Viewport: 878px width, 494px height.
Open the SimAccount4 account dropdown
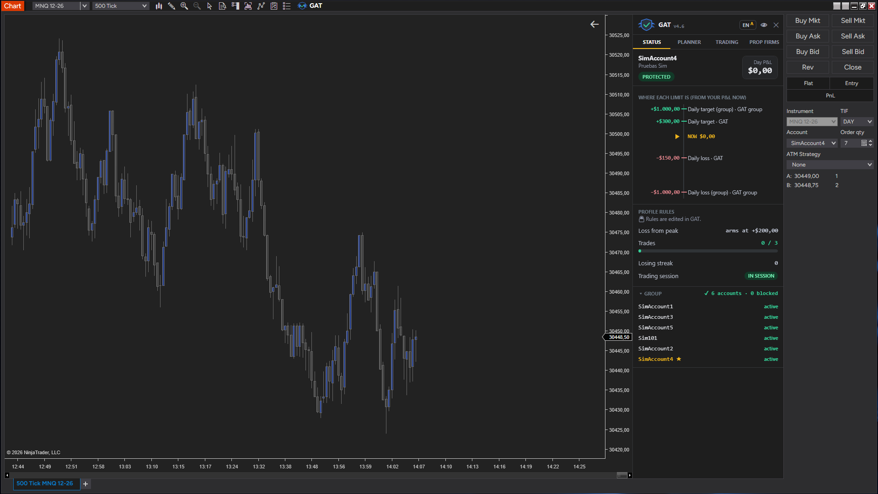812,143
